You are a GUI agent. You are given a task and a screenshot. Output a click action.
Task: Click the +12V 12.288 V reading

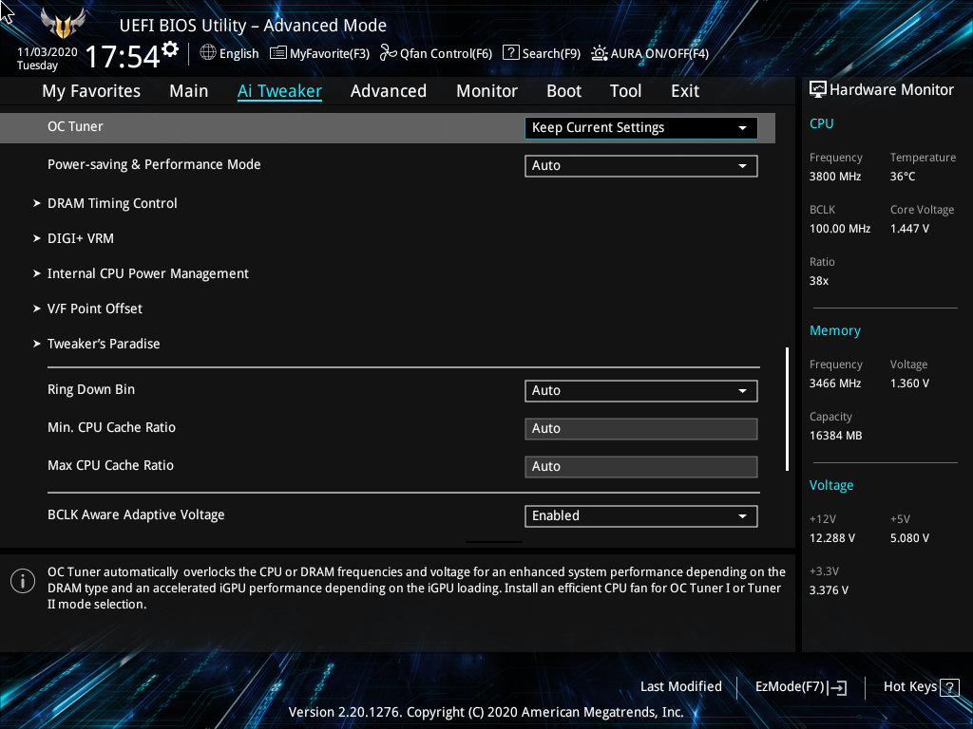832,538
